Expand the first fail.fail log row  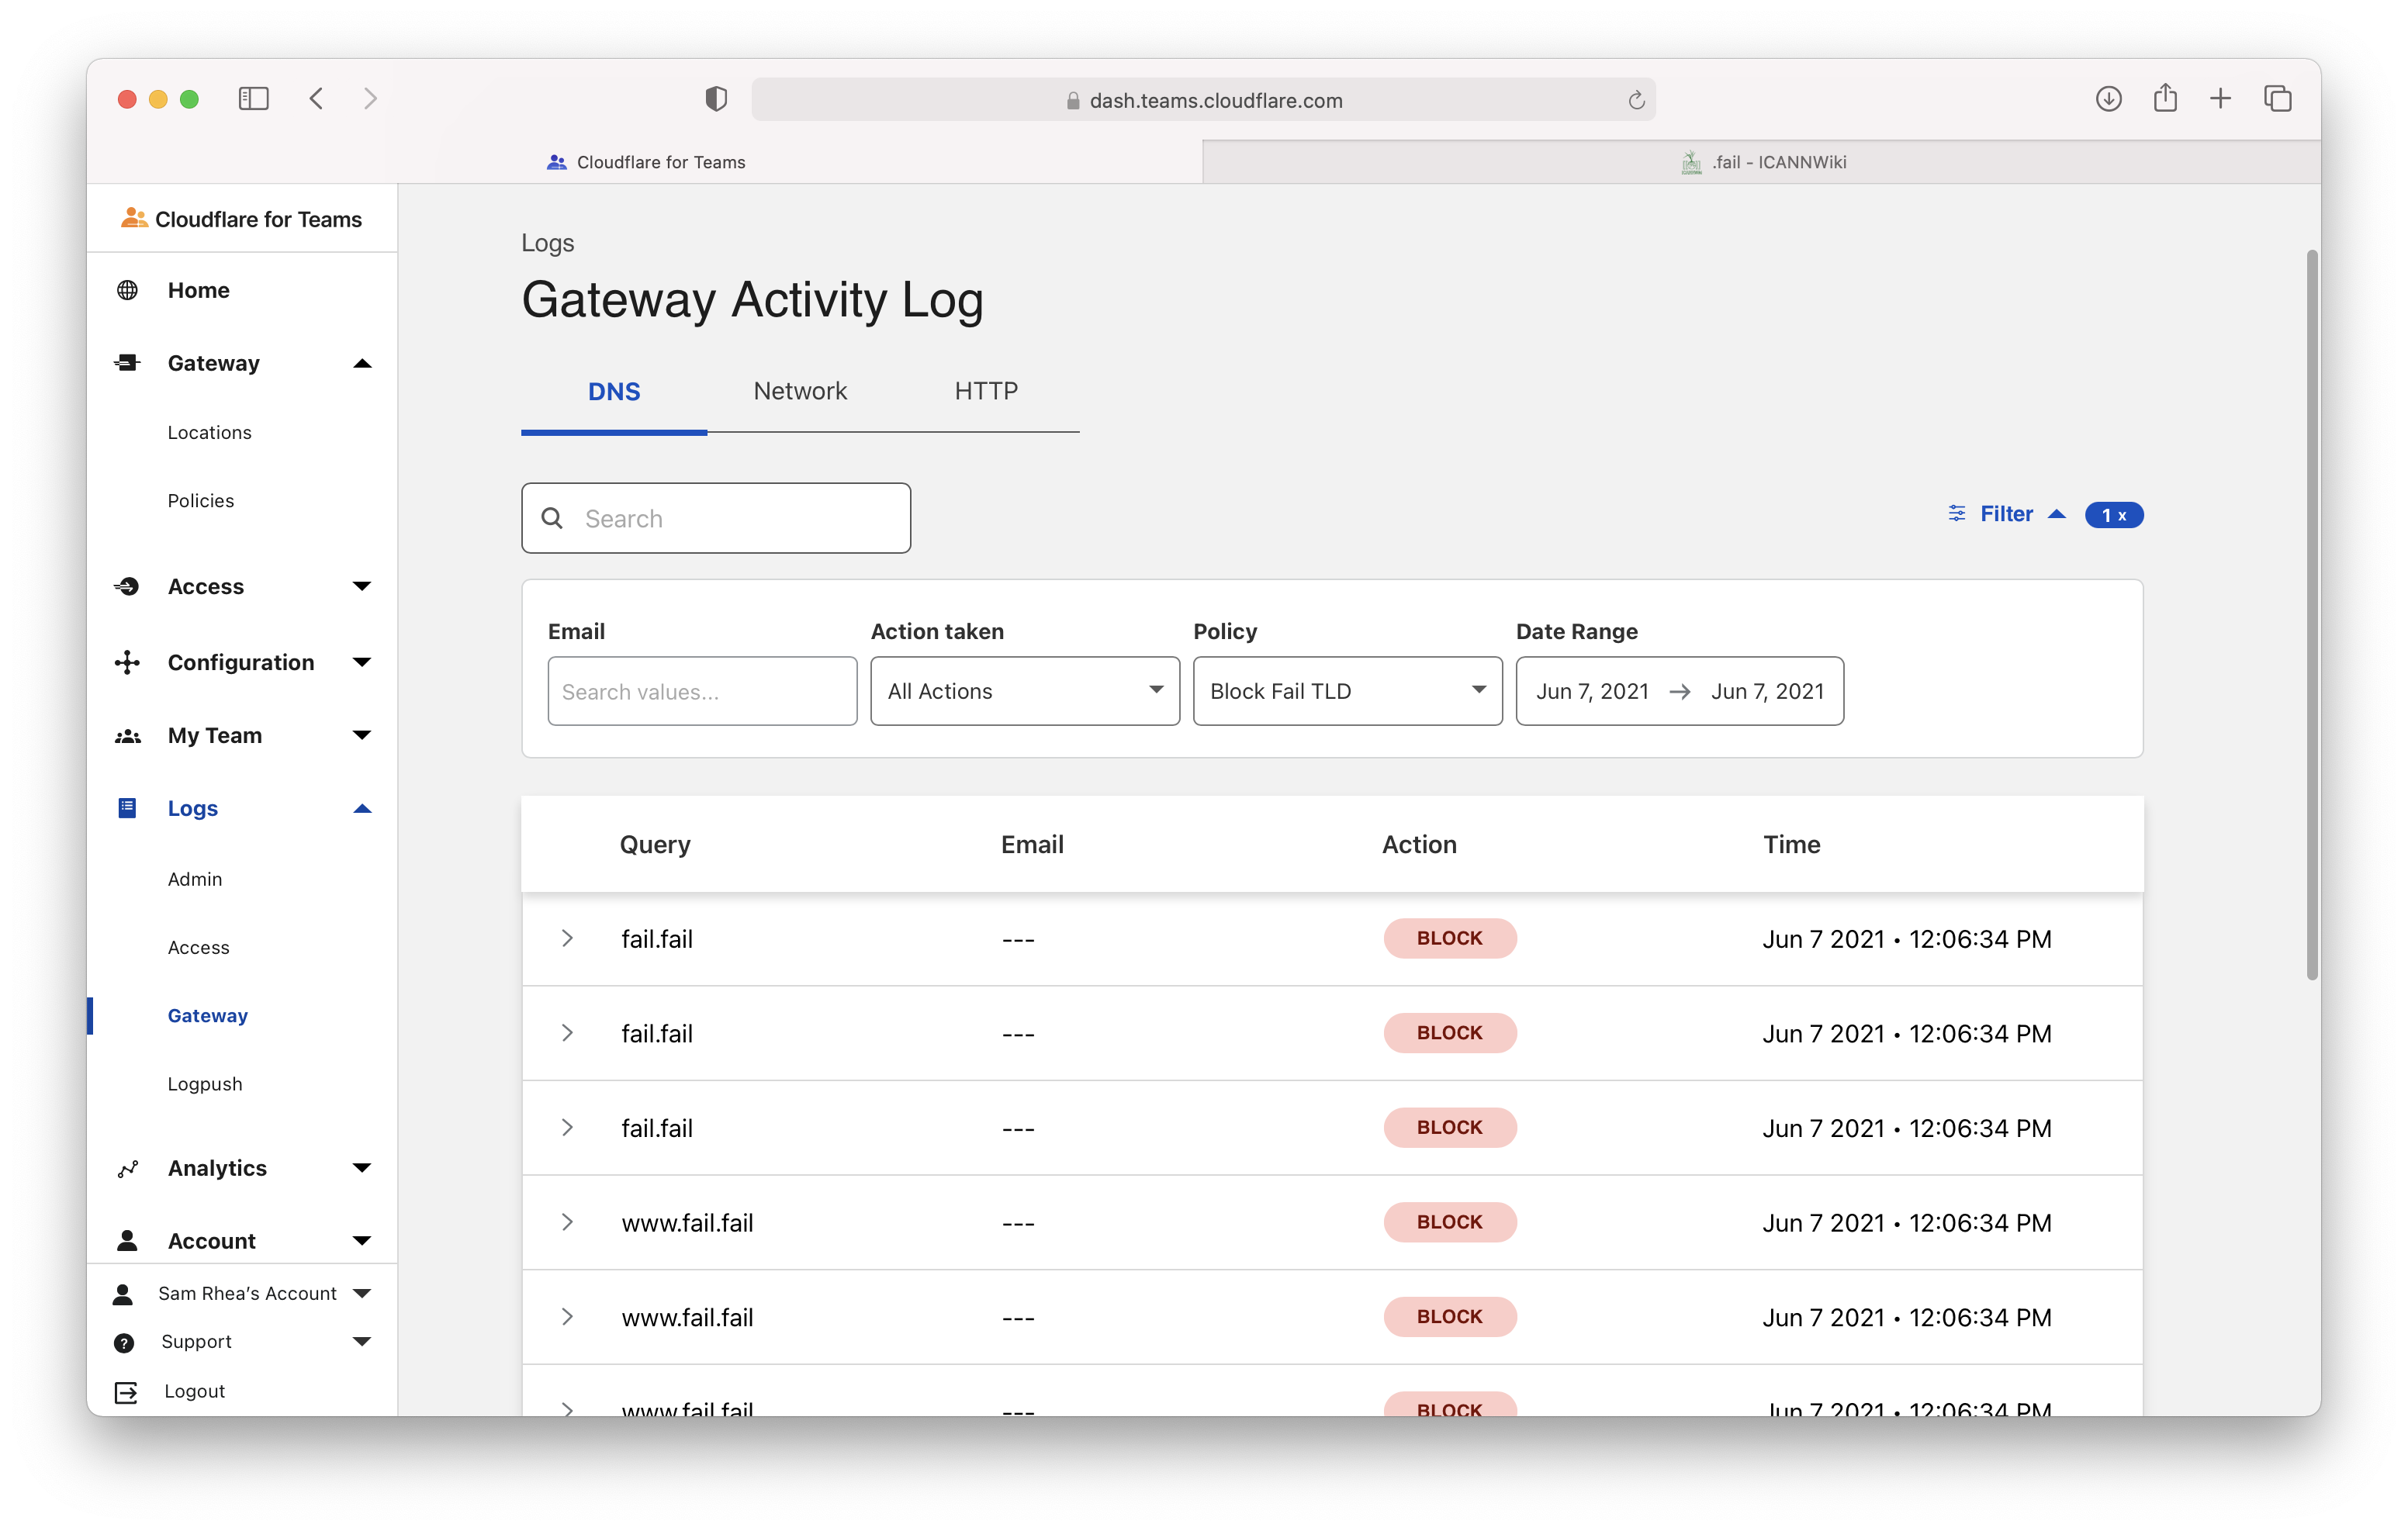tap(567, 938)
